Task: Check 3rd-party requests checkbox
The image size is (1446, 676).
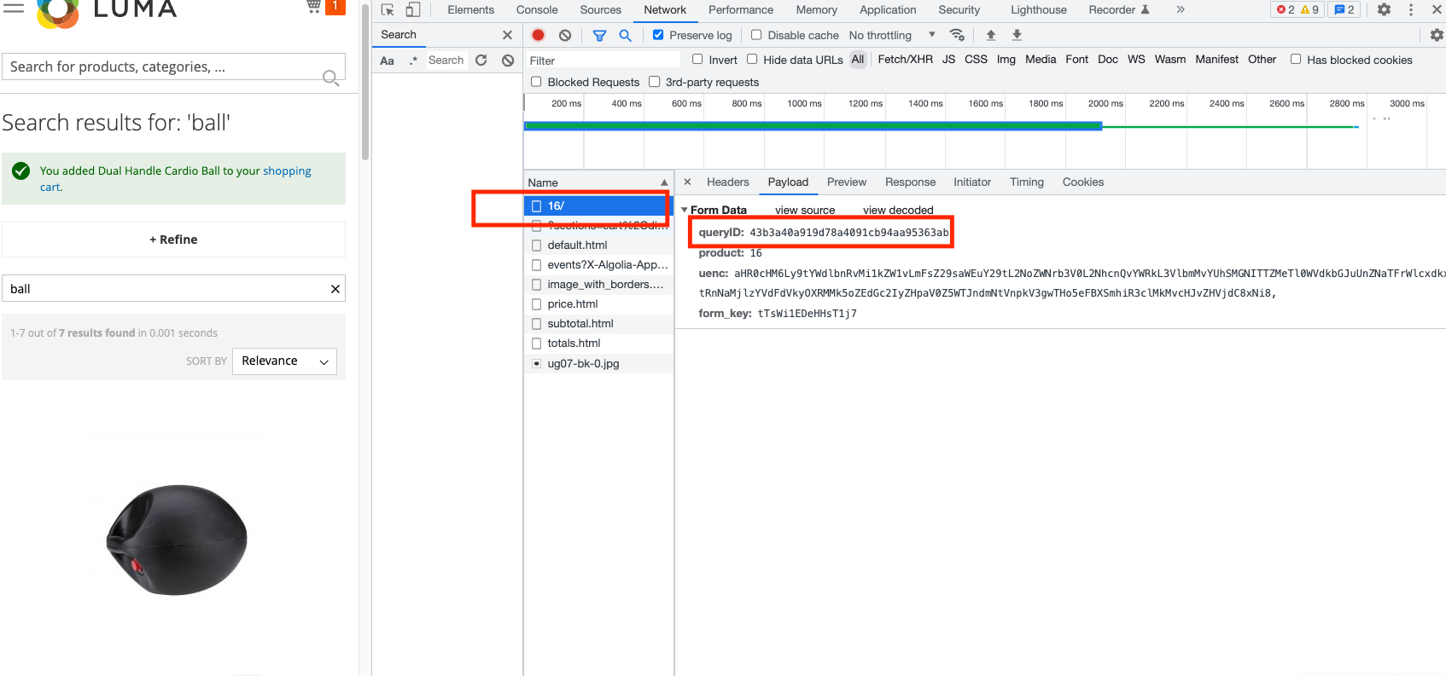Action: (654, 82)
